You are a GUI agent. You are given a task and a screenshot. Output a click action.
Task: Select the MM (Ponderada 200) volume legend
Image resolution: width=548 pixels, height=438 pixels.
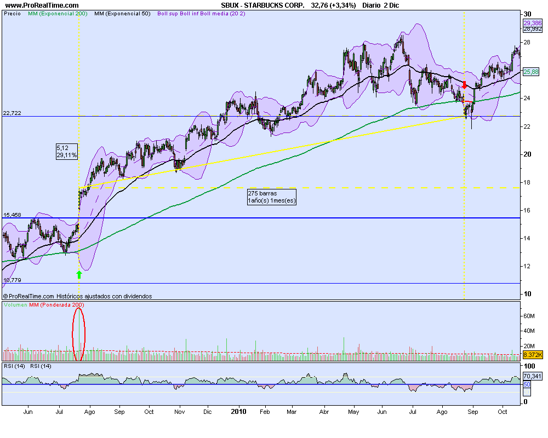click(56, 305)
